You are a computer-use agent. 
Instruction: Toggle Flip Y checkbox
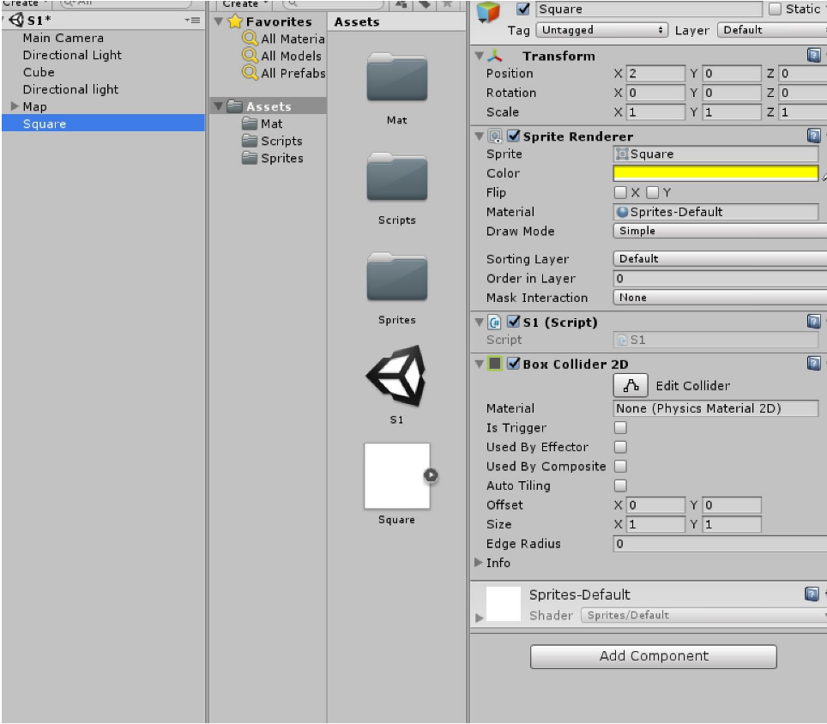coord(653,192)
